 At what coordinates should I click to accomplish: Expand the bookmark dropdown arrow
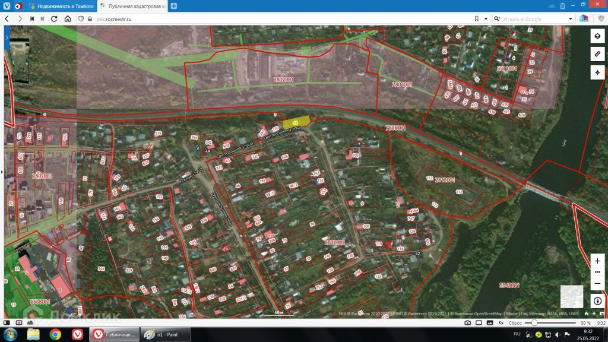pos(486,18)
